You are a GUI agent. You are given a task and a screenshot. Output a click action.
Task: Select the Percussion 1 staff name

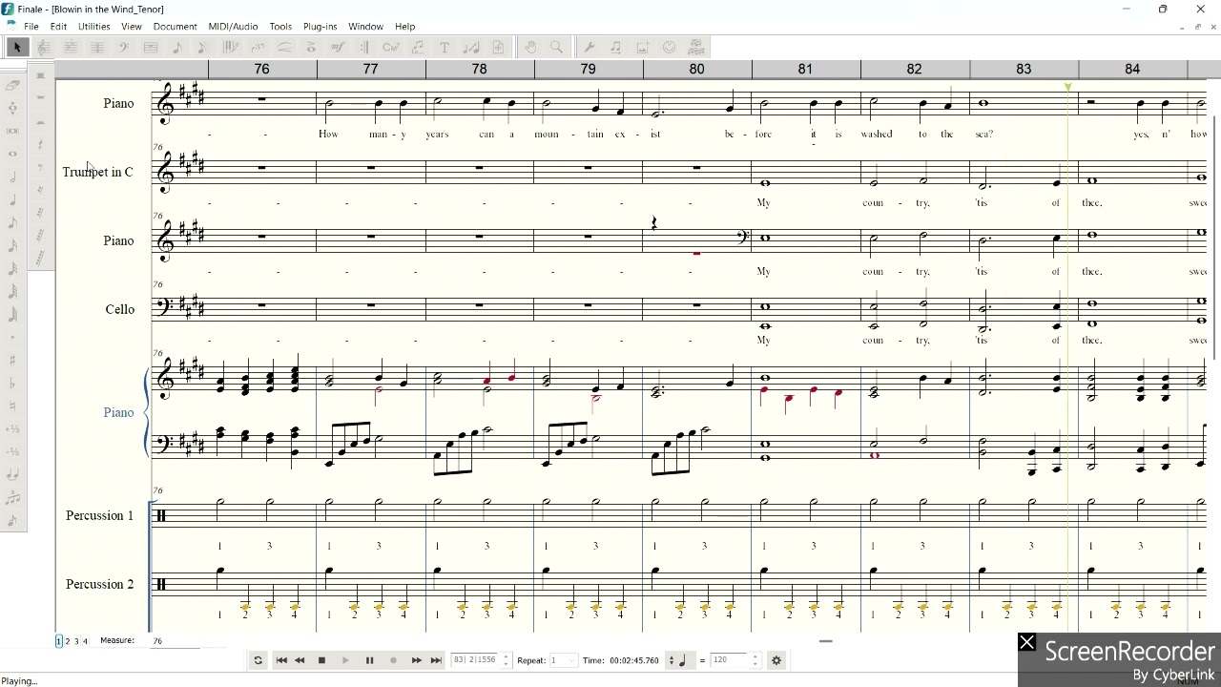coord(99,515)
